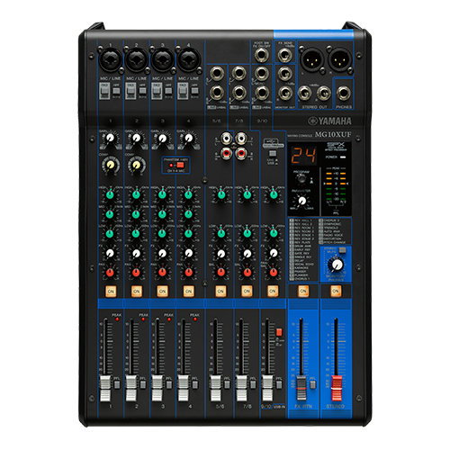Click the MG10XUF model name
Screen dimensions: 450x450
[x=333, y=134]
